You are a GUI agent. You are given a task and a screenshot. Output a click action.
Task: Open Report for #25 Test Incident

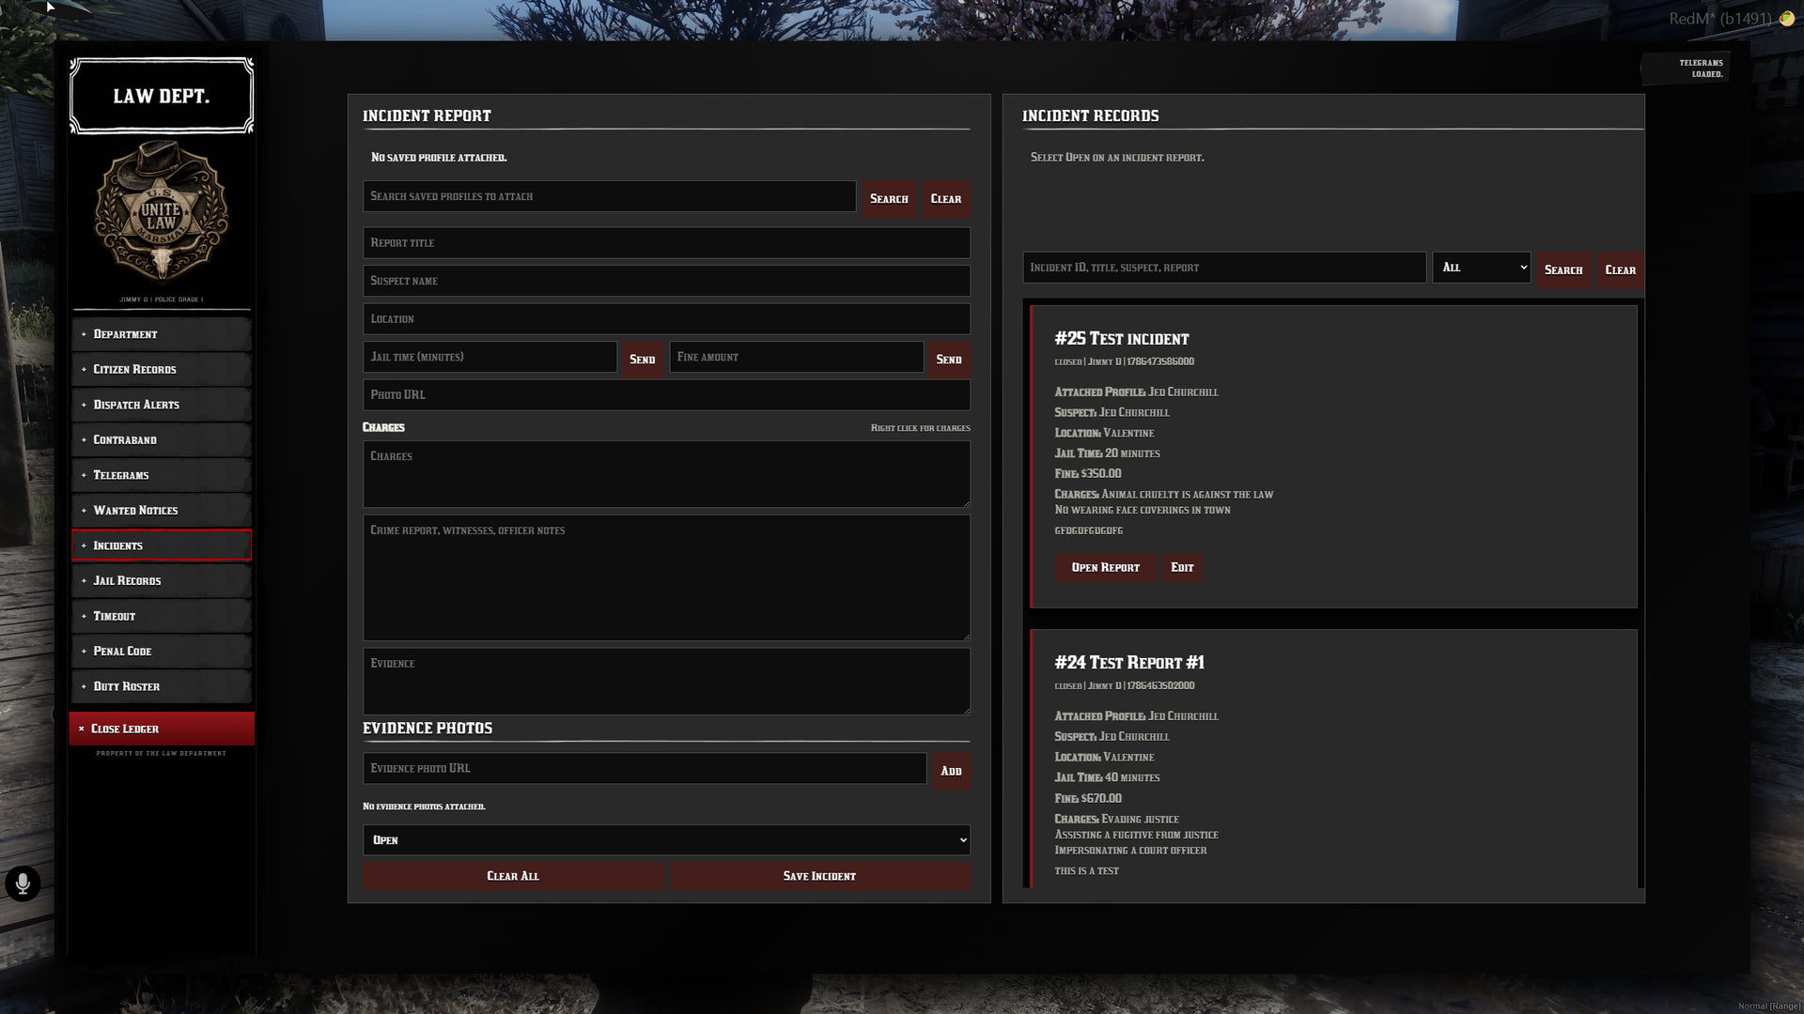coord(1105,567)
